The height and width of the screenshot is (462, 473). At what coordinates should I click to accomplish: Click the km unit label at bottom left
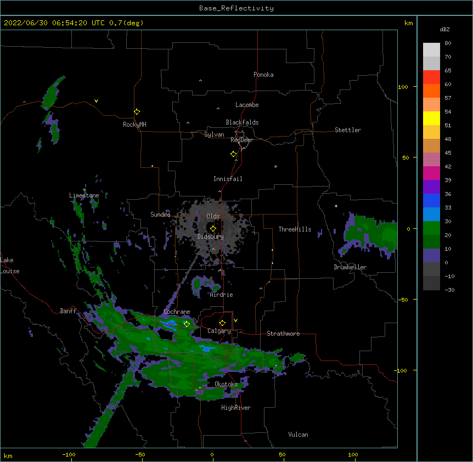point(8,455)
